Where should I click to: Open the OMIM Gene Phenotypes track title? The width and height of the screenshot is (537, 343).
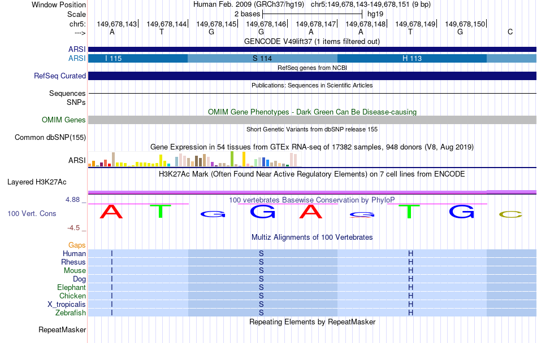pyautogui.click(x=313, y=112)
